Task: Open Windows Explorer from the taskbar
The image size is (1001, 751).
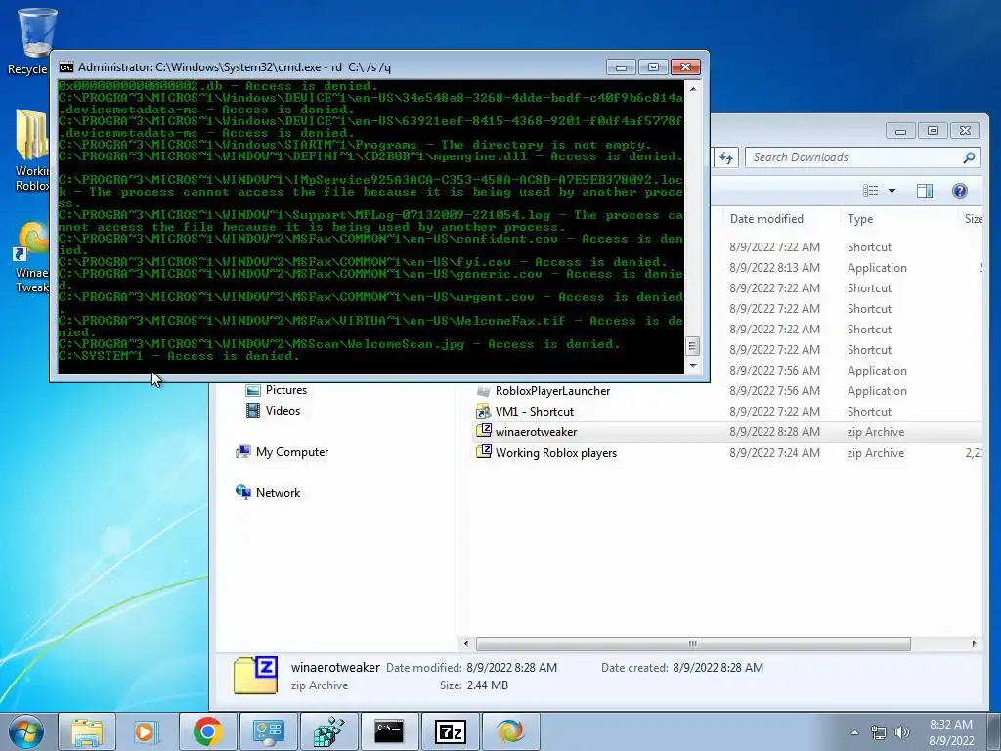Action: click(x=87, y=731)
